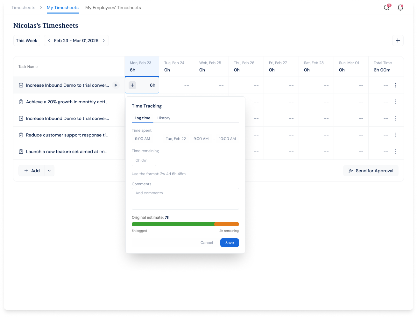Go to next week arrow

click(x=104, y=41)
